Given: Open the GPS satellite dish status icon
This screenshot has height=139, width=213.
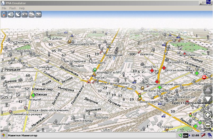Looking at the screenshot, I should tap(18, 14).
